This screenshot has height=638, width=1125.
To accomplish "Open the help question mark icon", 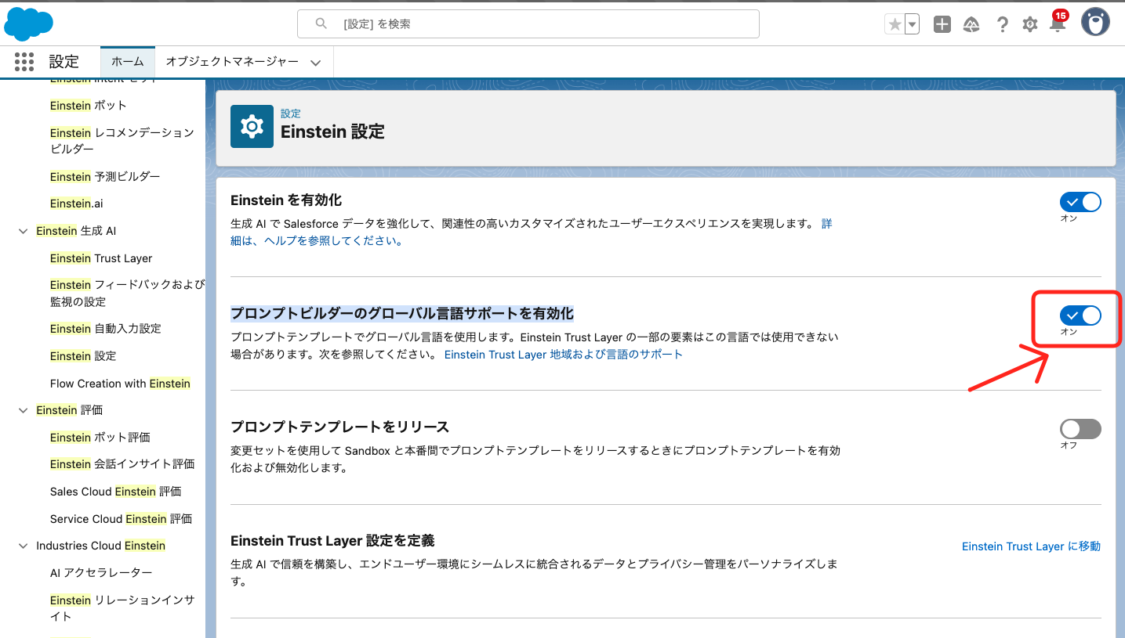I will click(x=1002, y=24).
